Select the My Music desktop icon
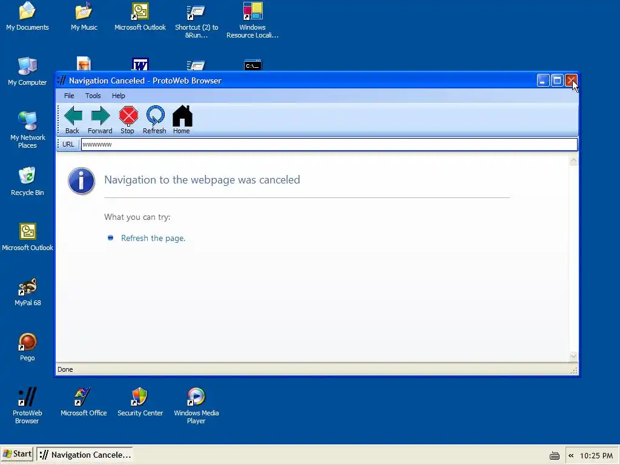The image size is (620, 465). pos(84,16)
